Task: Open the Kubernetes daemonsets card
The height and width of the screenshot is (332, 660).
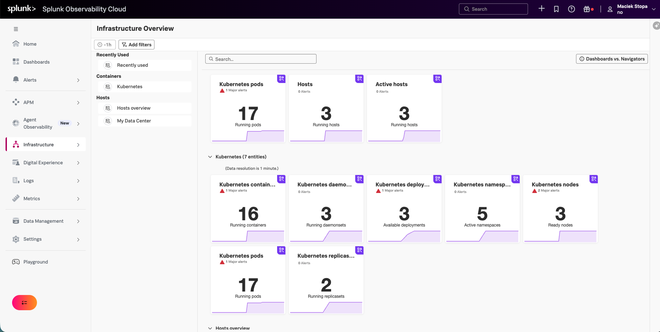Action: pos(326,209)
